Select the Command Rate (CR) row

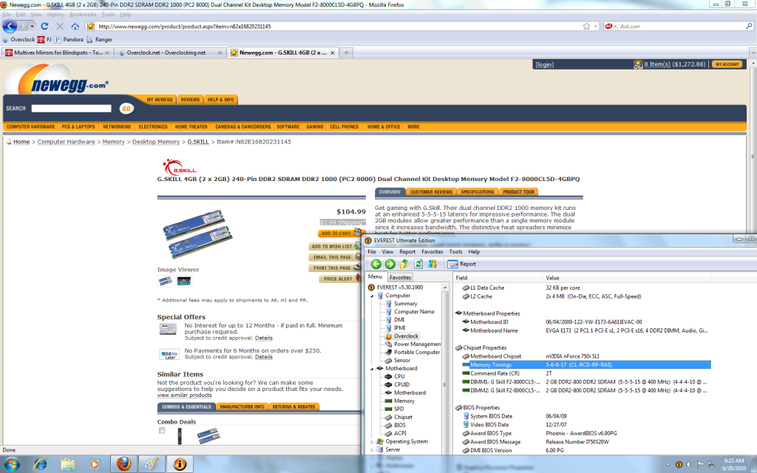tap(585, 373)
